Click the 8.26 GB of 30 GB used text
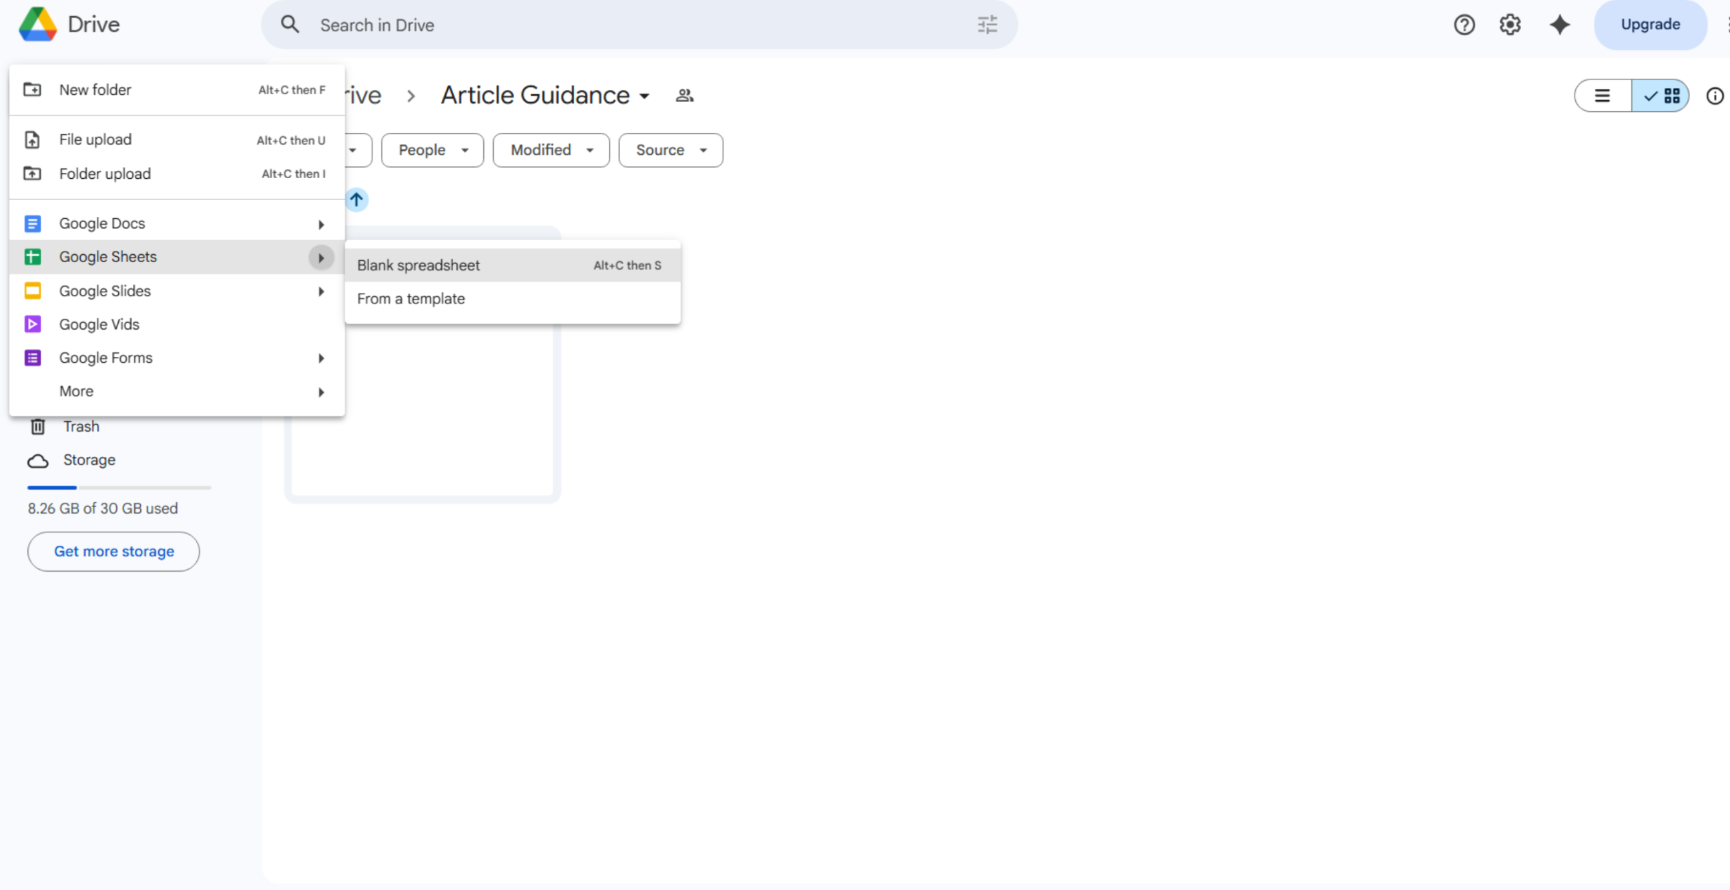The image size is (1730, 890). click(103, 509)
